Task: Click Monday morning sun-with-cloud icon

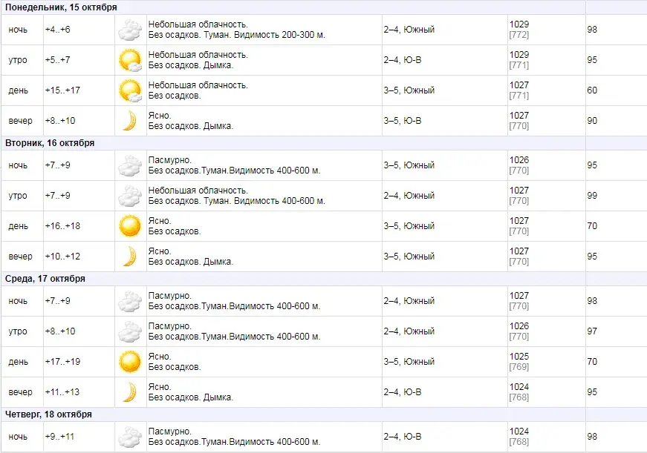Action: [130, 60]
